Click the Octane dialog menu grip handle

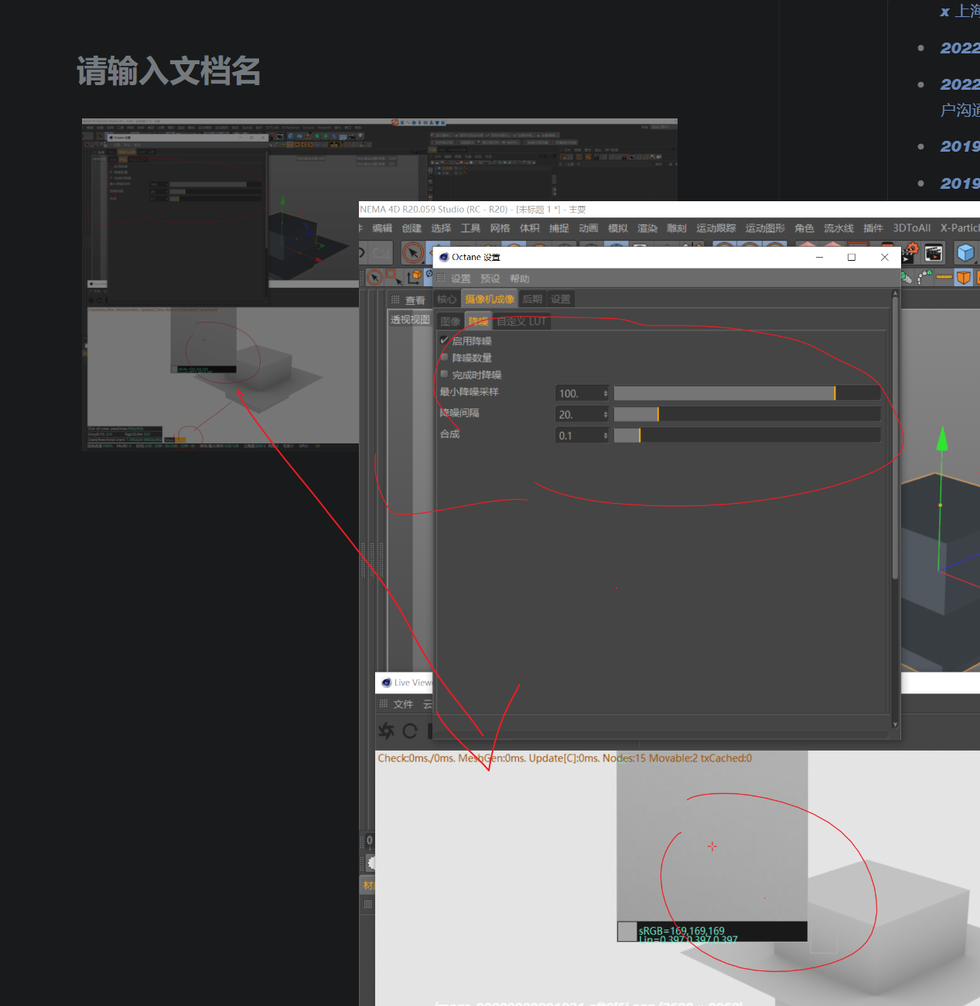click(x=441, y=278)
